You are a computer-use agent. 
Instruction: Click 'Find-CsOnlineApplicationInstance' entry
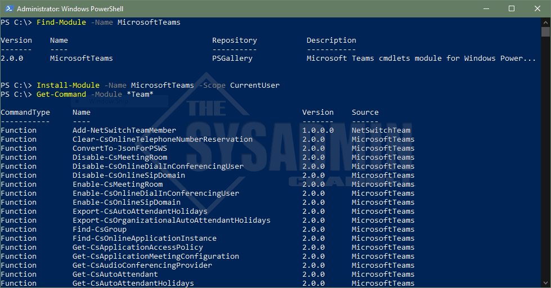[x=145, y=238]
